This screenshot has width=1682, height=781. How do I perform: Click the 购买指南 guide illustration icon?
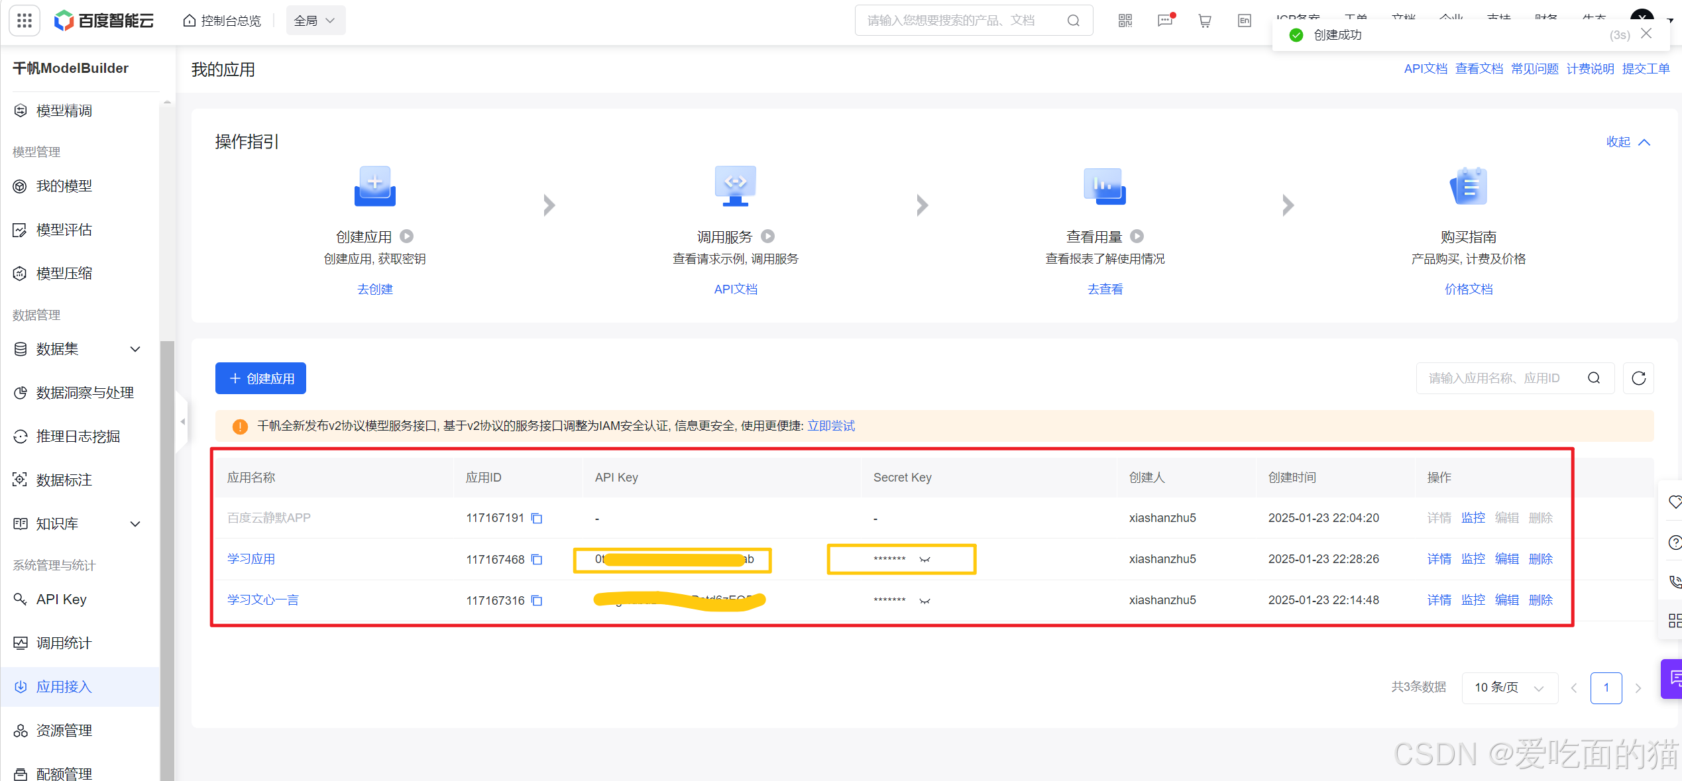(x=1469, y=186)
